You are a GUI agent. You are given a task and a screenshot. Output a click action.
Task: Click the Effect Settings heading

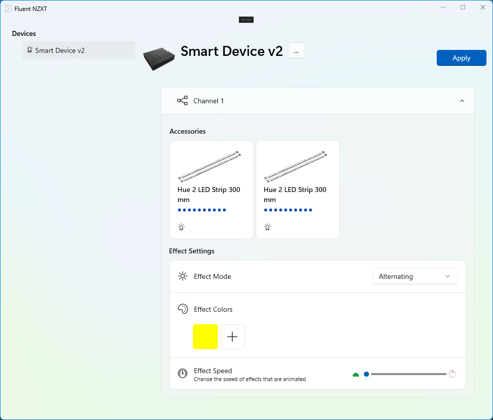point(191,251)
